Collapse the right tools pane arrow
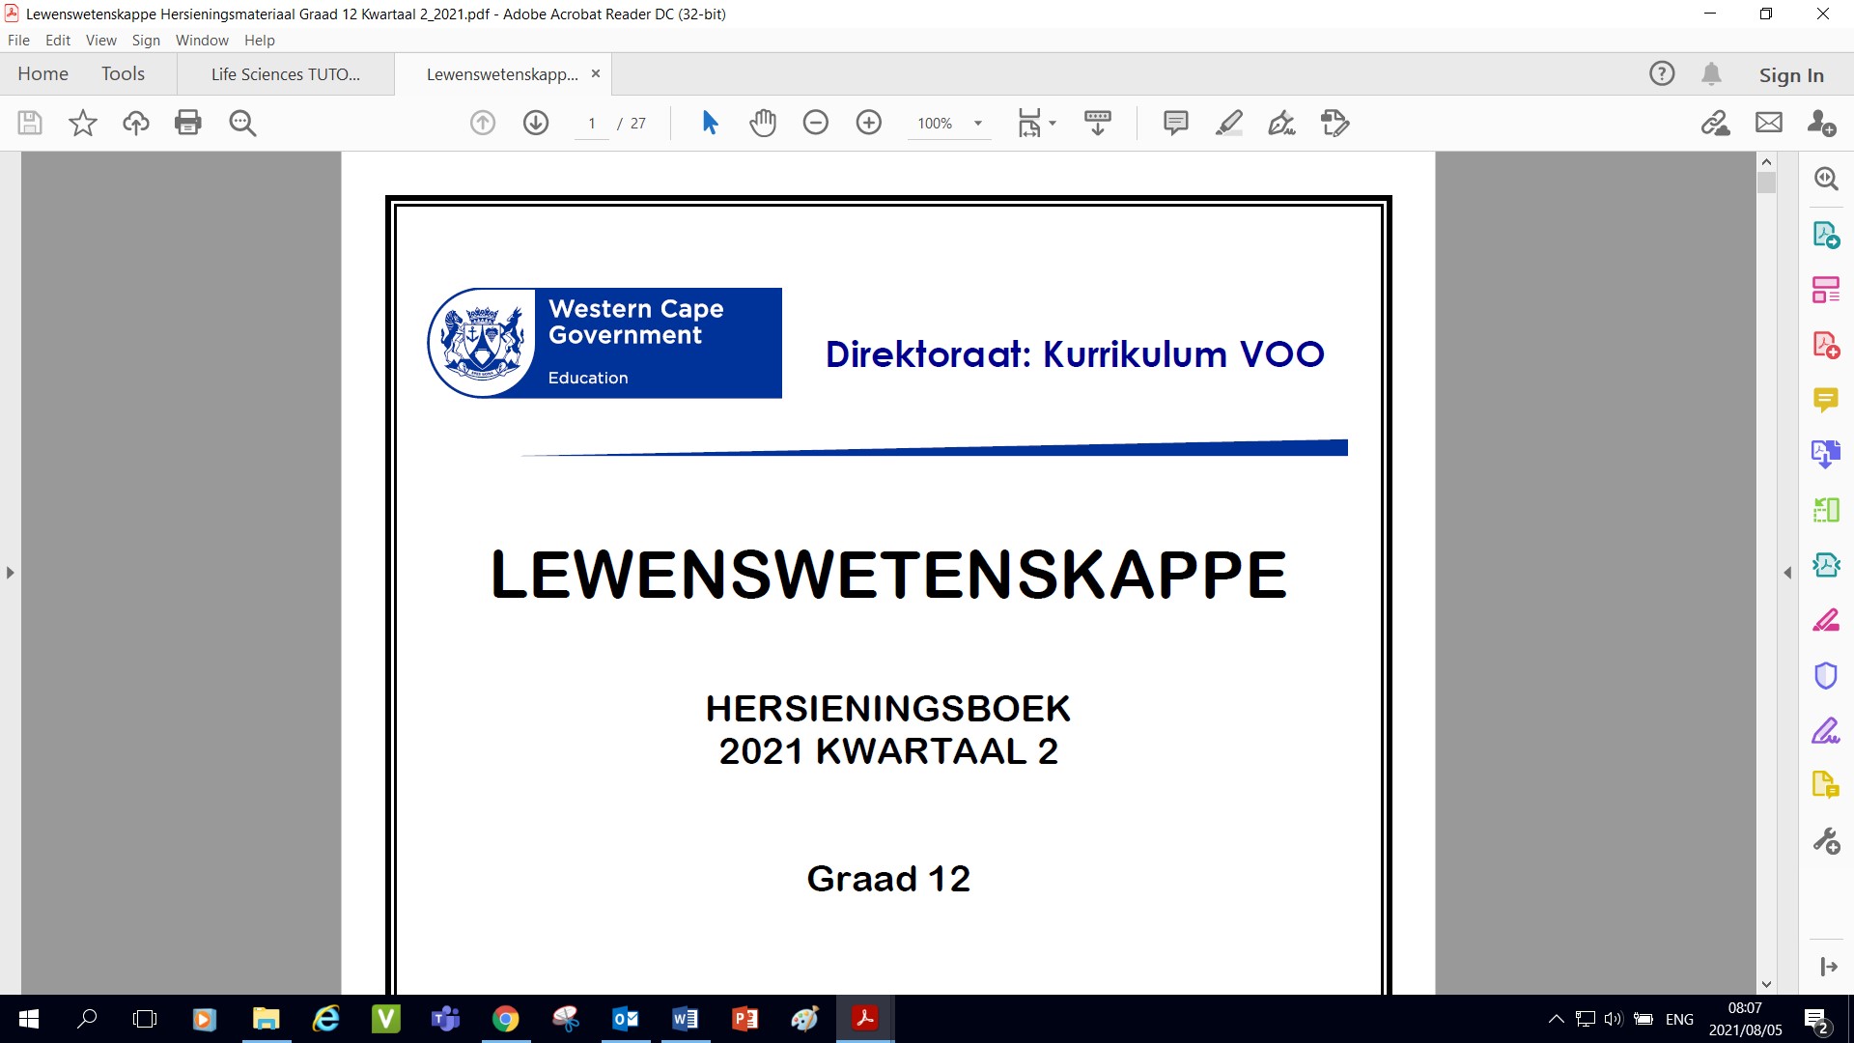Screen dimensions: 1854x1043 [x=1787, y=573]
